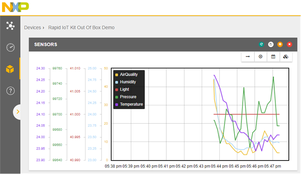
Task: Go to the Devices breadcrumb
Action: click(32, 27)
